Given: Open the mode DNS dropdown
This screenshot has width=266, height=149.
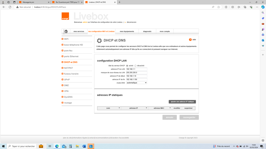Looking at the screenshot, I should pyautogui.click(x=137, y=83).
